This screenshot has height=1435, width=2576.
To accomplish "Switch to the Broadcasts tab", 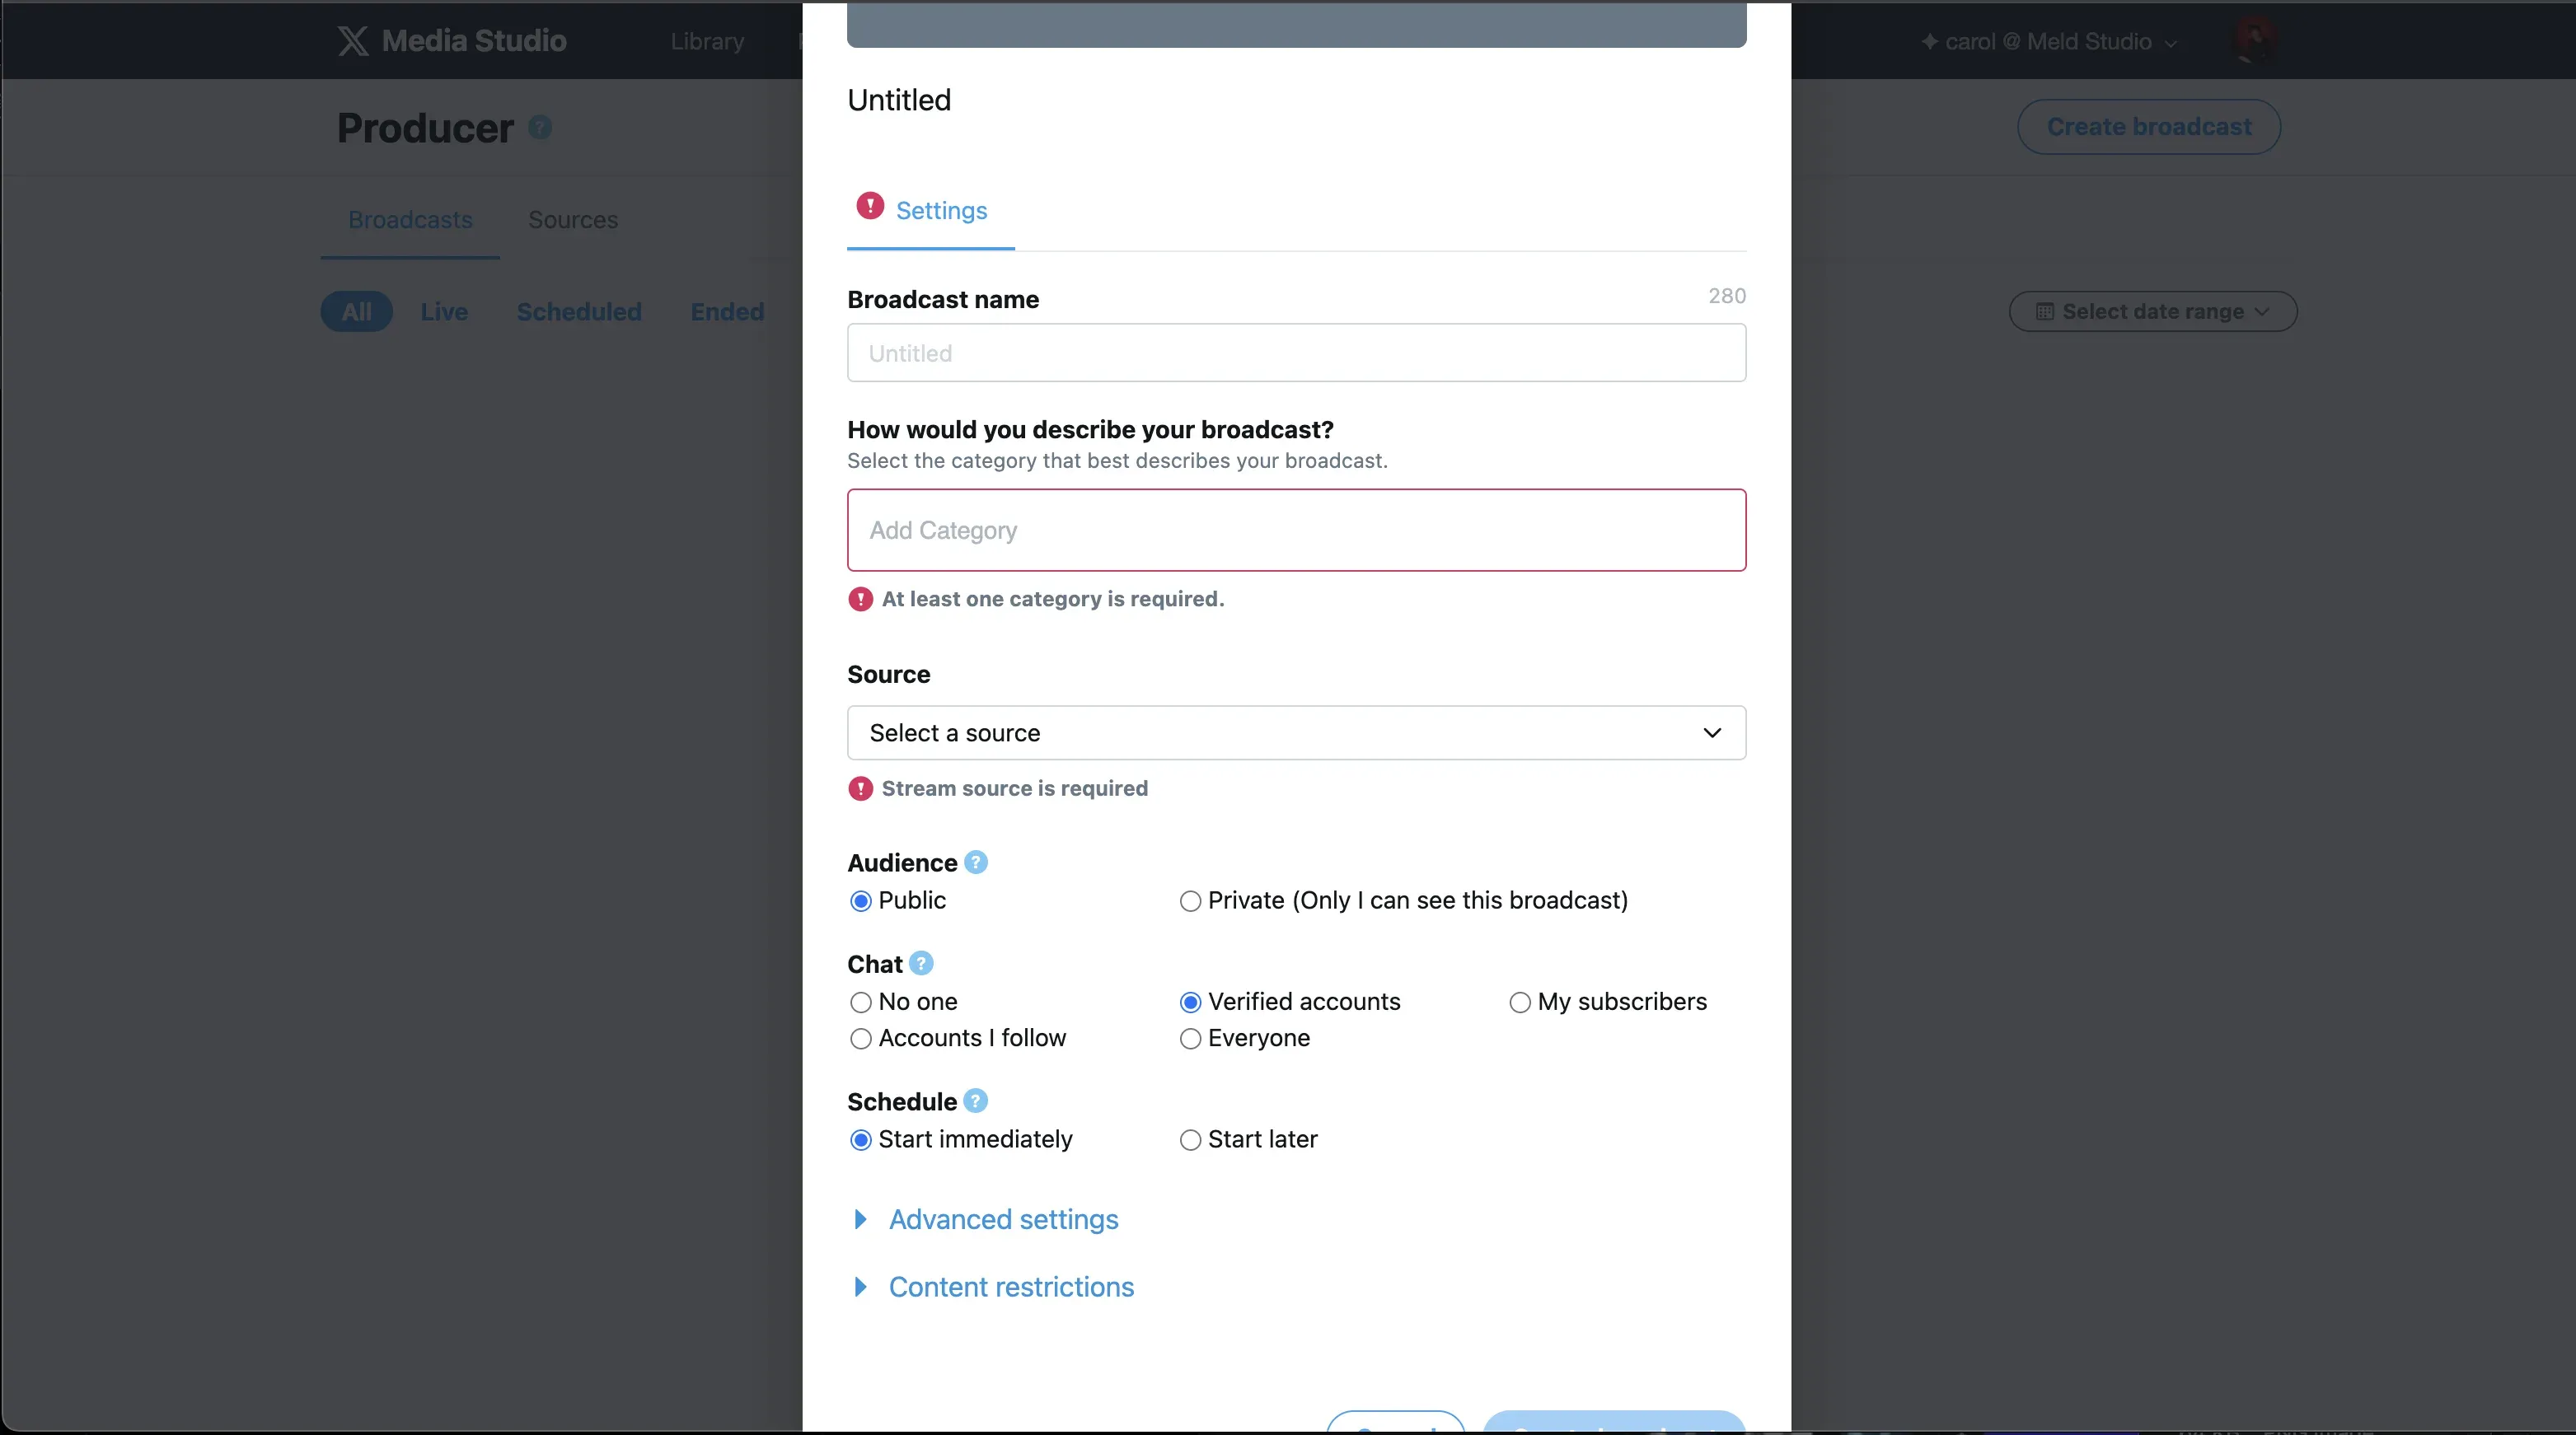I will click(410, 220).
